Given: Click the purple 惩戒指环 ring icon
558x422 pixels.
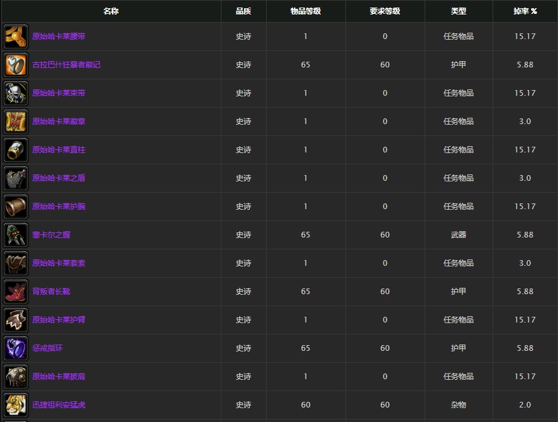Looking at the screenshot, I should tap(16, 348).
